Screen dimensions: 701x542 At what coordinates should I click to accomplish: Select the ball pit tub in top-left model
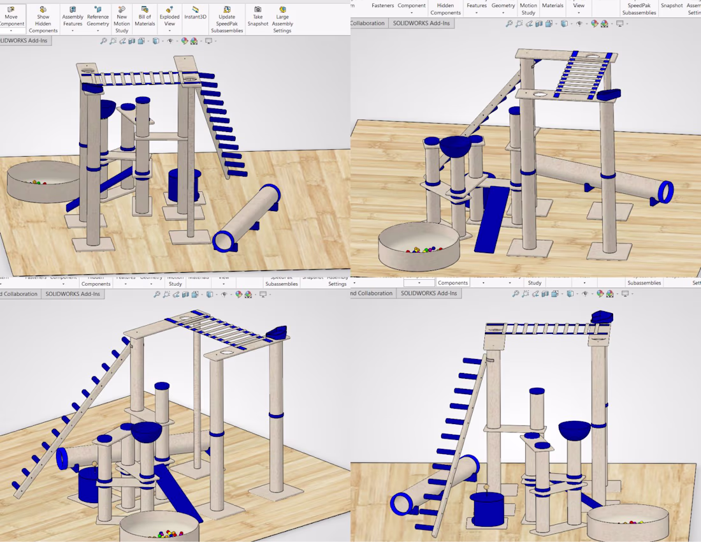pyautogui.click(x=45, y=182)
